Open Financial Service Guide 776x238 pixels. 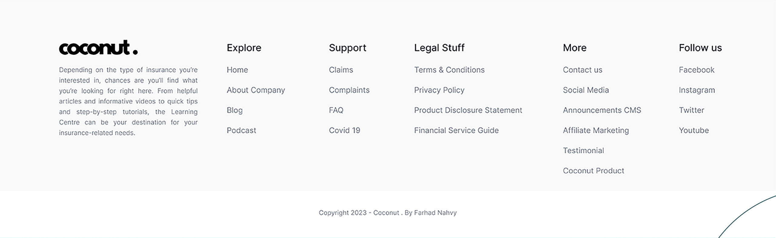tap(457, 130)
